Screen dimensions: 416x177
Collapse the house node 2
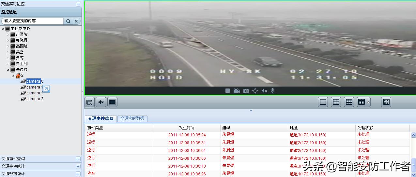[13, 75]
